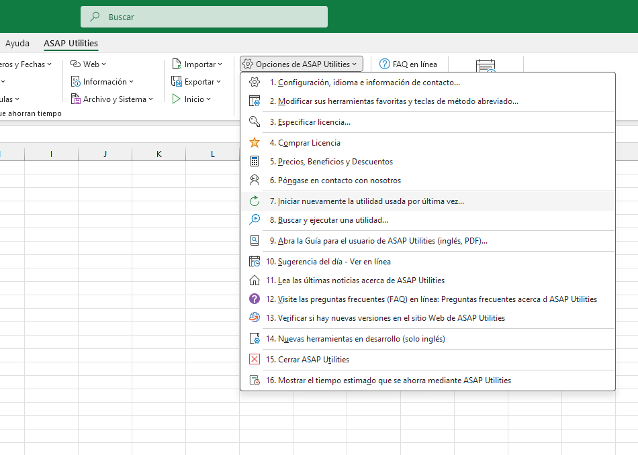This screenshot has height=455, width=638.
Task: Select Buscar y ejecutar una utilidad entry
Action: coord(428,219)
